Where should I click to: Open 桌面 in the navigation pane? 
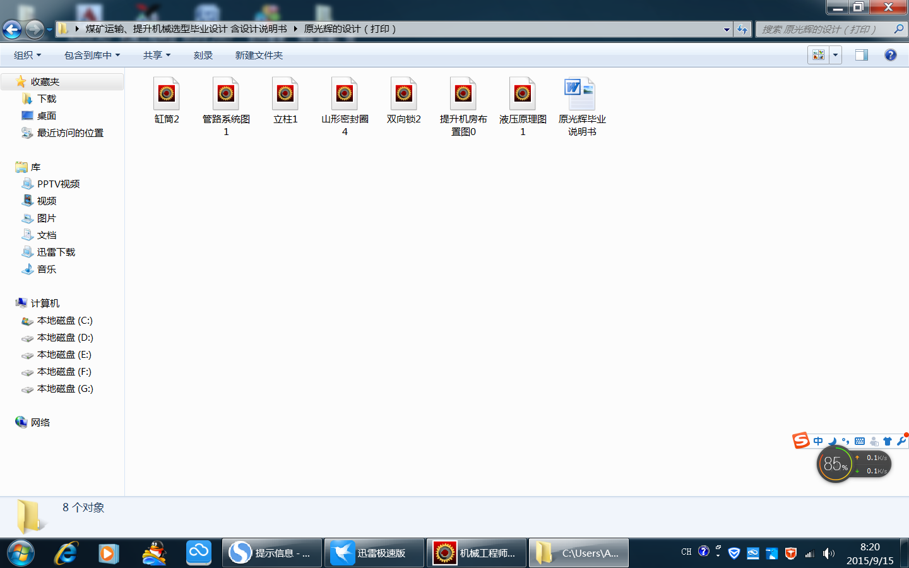pos(47,116)
